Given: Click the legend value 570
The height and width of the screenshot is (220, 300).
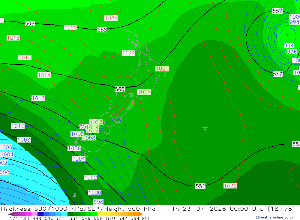Looking at the screenshot, I should (110, 218).
